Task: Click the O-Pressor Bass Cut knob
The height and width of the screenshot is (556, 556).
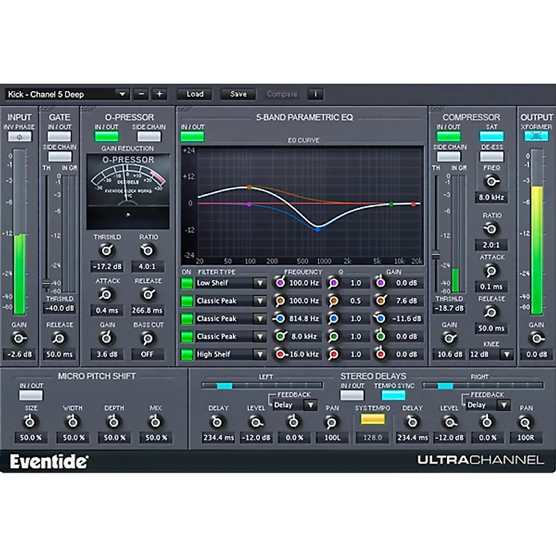Action: [147, 338]
